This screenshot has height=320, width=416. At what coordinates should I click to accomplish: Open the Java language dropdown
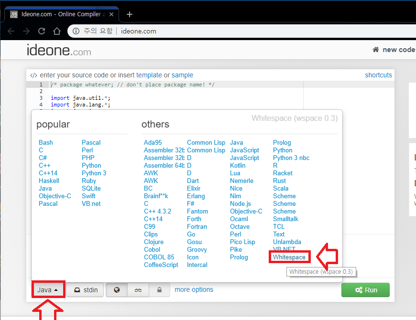48,290
